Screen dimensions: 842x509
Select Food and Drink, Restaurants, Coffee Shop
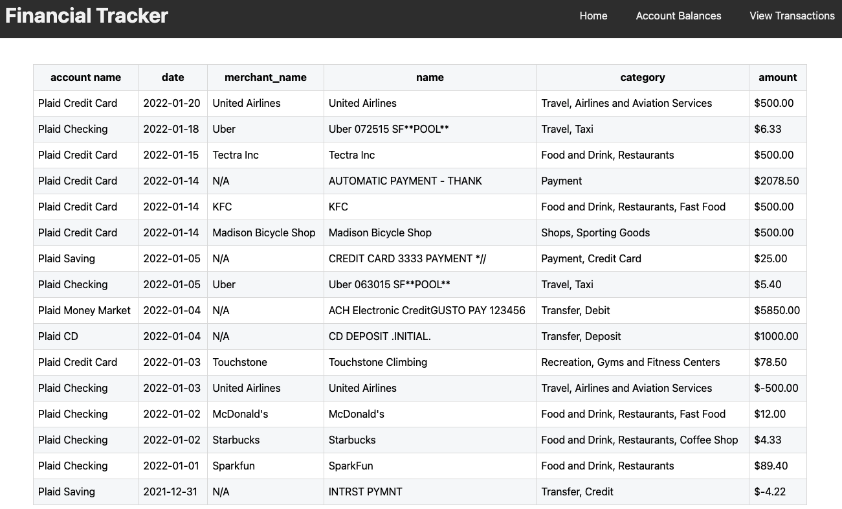pos(643,440)
